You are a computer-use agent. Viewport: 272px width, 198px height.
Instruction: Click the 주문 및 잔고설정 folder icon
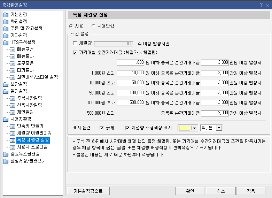6,29
